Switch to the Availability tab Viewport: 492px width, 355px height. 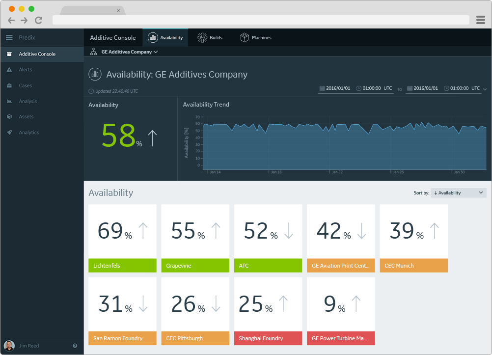(x=165, y=38)
